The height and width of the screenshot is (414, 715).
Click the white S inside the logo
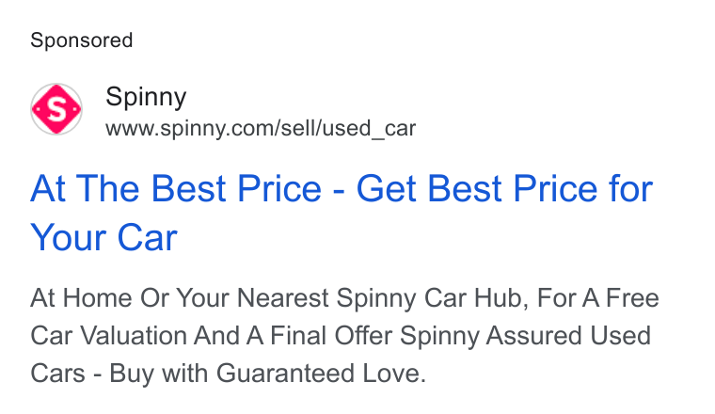click(56, 109)
